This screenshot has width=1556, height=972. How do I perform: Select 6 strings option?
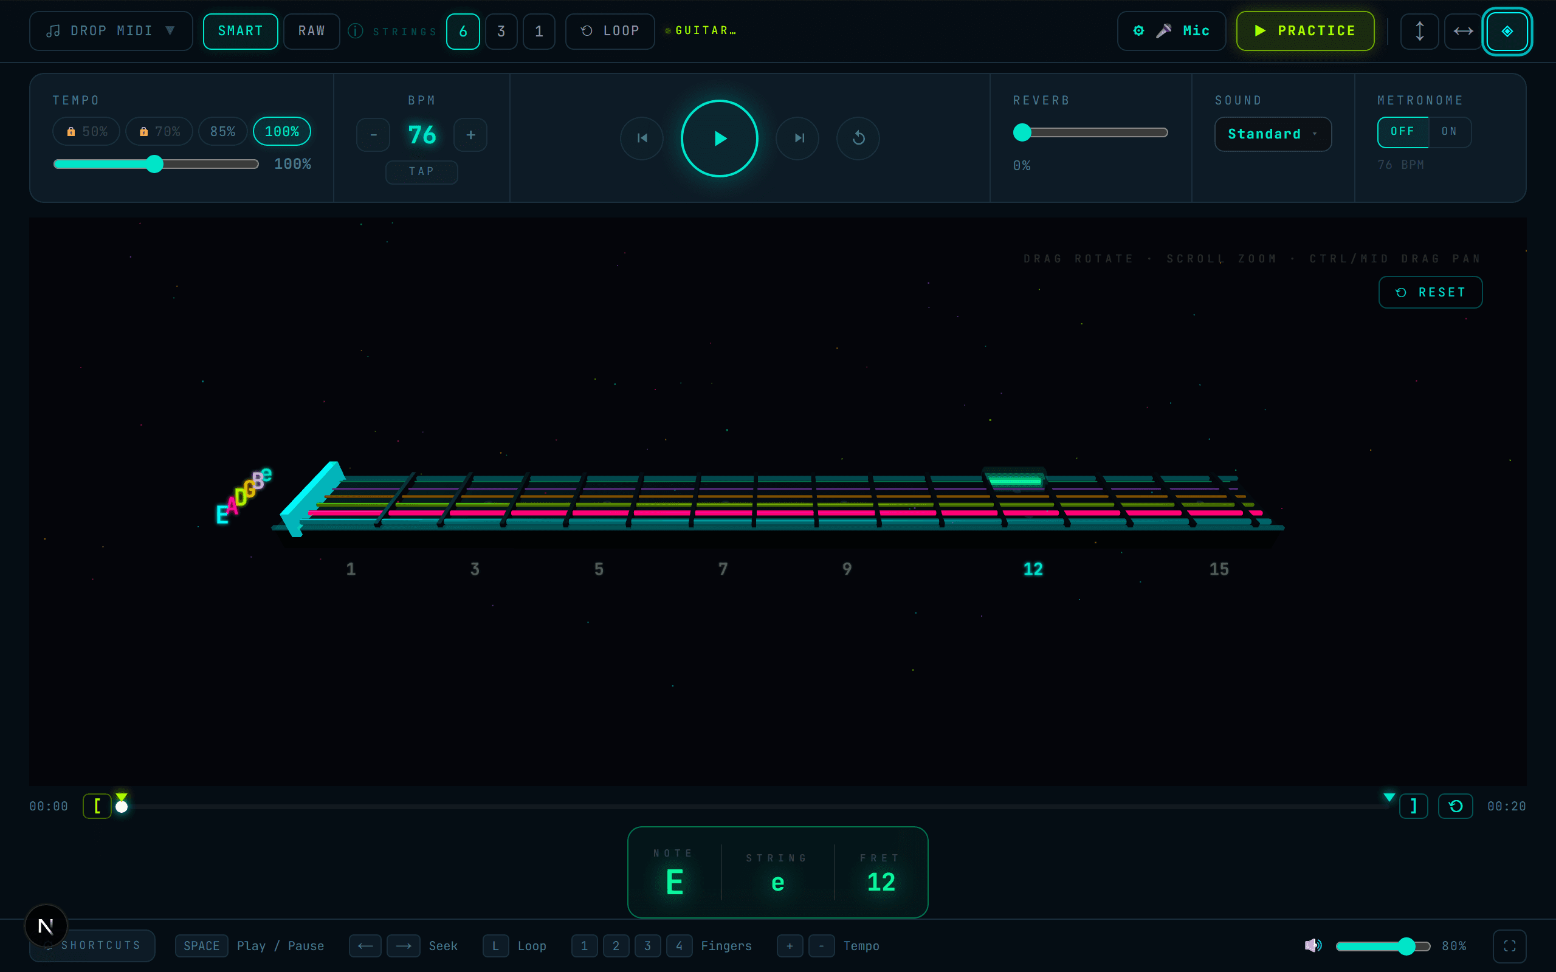point(463,31)
